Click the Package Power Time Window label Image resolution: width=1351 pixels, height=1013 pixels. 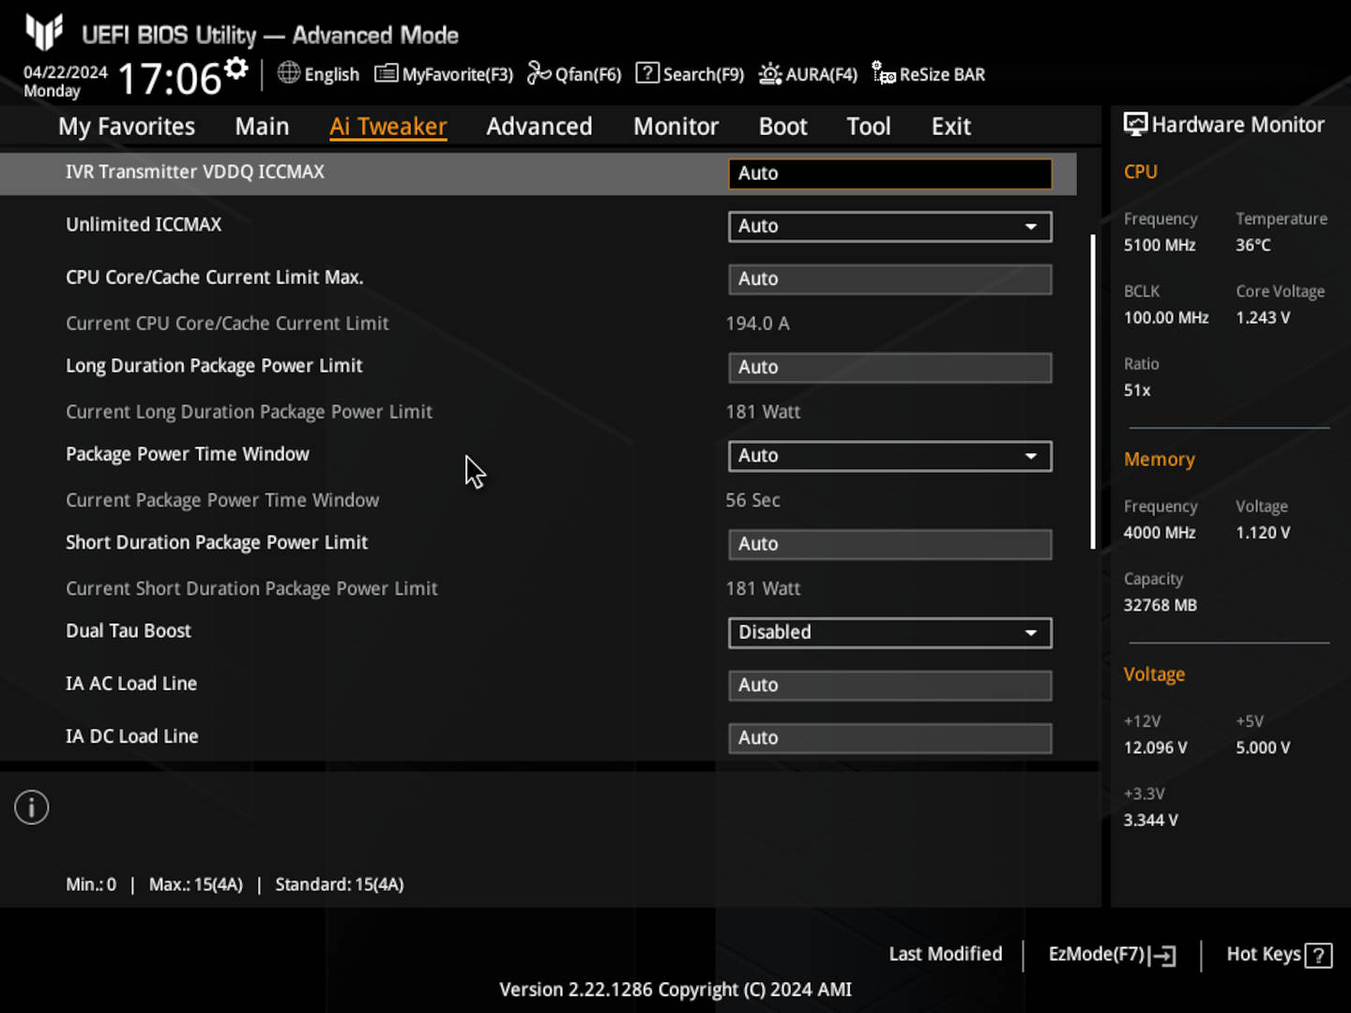188,454
